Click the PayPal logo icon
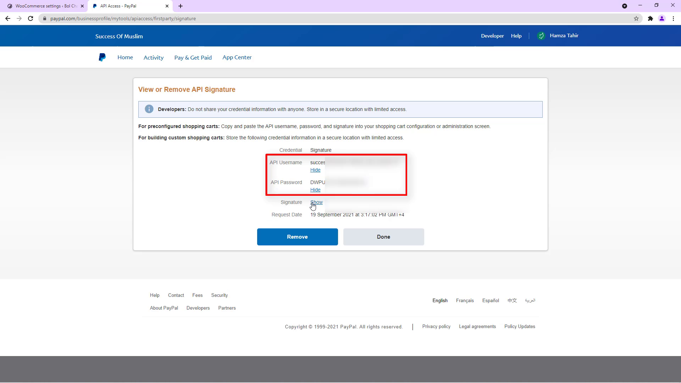 [102, 57]
